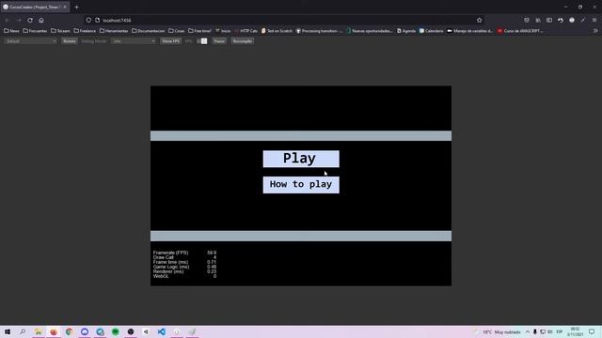Show more bookmarks with chevron overflow
This screenshot has width=602, height=338.
pyautogui.click(x=595, y=31)
